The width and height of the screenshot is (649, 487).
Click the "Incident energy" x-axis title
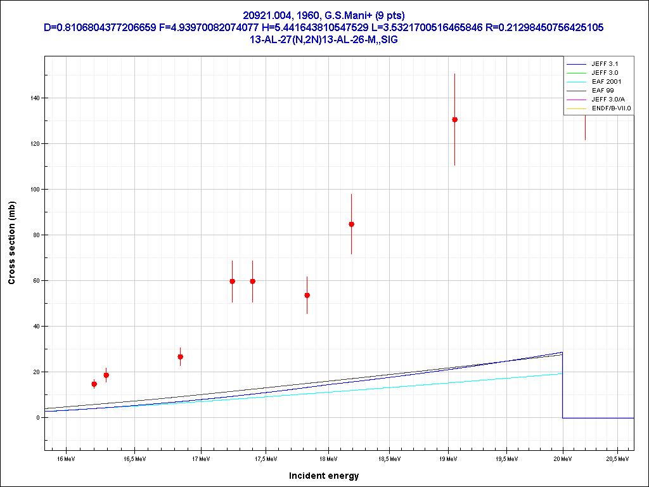point(324,476)
